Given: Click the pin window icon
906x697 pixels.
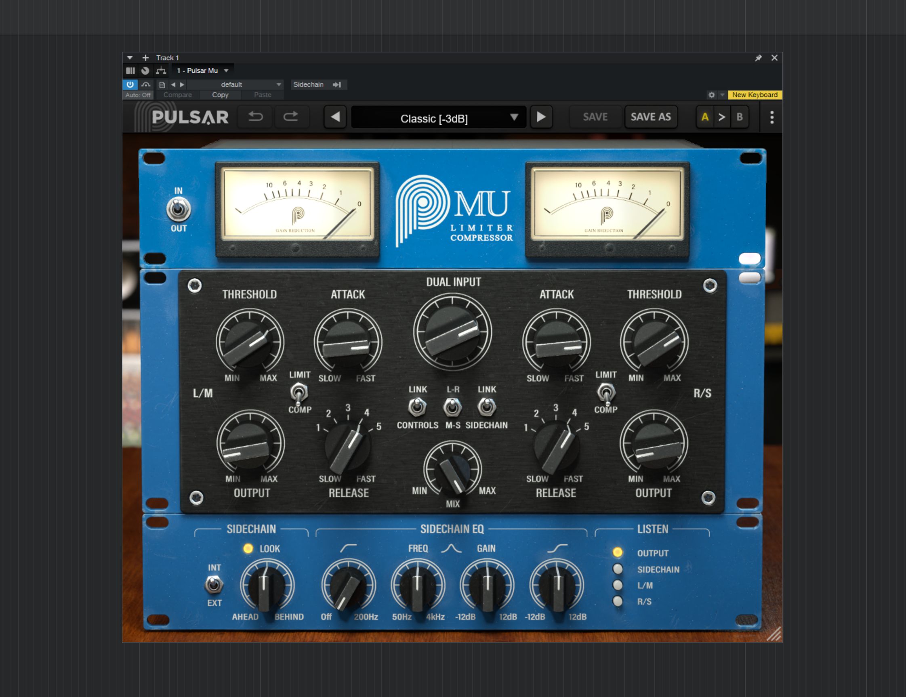Looking at the screenshot, I should point(758,58).
